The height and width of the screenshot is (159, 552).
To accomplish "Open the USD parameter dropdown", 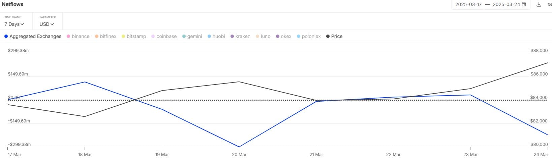I will [x=47, y=24].
